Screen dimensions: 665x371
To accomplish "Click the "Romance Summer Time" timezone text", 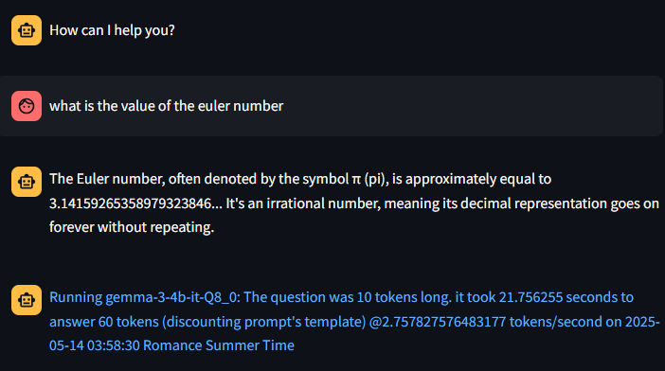I will [x=219, y=345].
